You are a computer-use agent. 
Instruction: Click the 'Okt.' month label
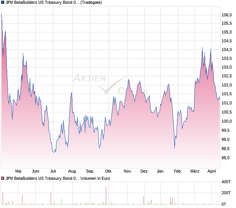click(x=108, y=171)
